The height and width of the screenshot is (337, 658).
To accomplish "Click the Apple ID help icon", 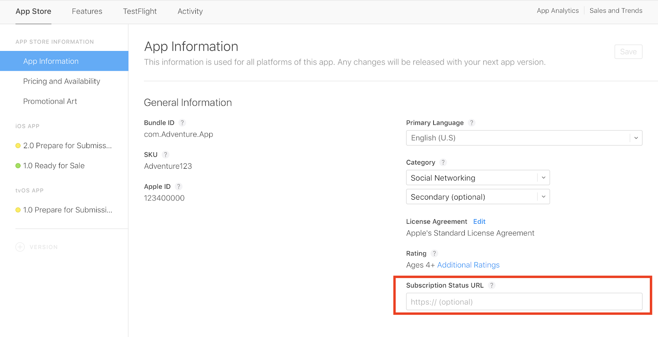I will coord(178,186).
